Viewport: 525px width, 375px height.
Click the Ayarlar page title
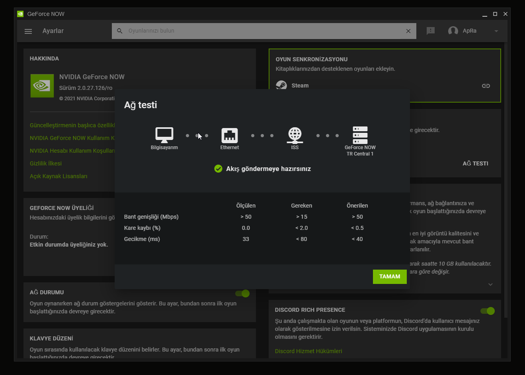[x=53, y=31]
